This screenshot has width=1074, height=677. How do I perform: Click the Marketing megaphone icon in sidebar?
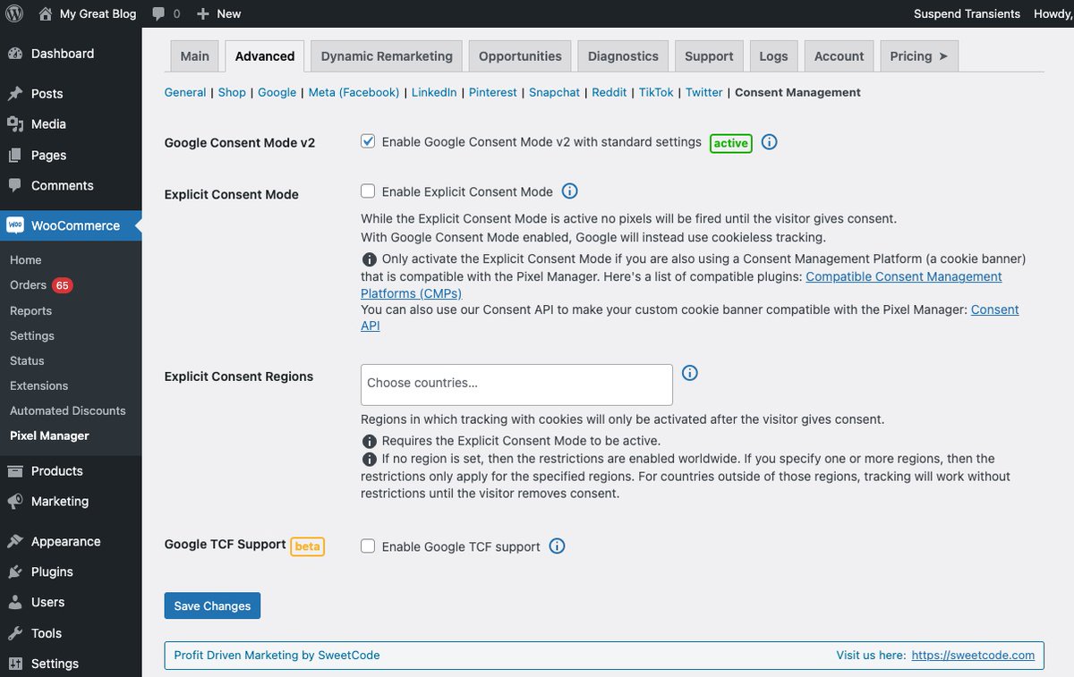15,502
